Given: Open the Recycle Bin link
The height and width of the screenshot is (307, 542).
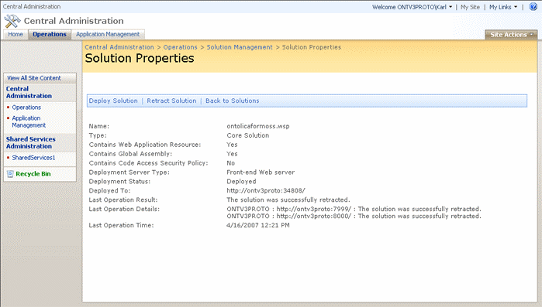Looking at the screenshot, I should pos(33,174).
